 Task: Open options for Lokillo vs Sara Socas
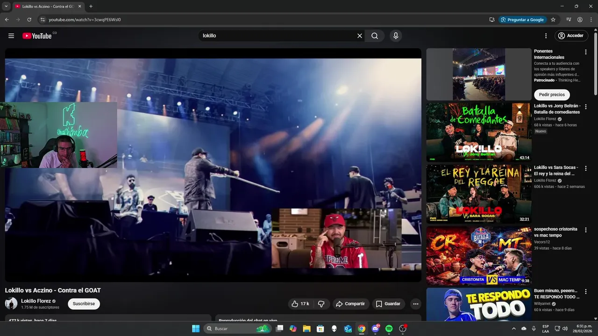pyautogui.click(x=586, y=168)
